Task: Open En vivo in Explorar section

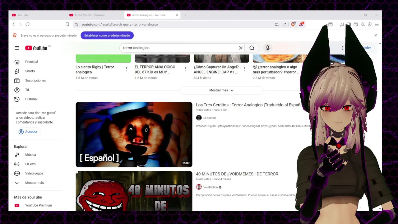Action: click(30, 164)
